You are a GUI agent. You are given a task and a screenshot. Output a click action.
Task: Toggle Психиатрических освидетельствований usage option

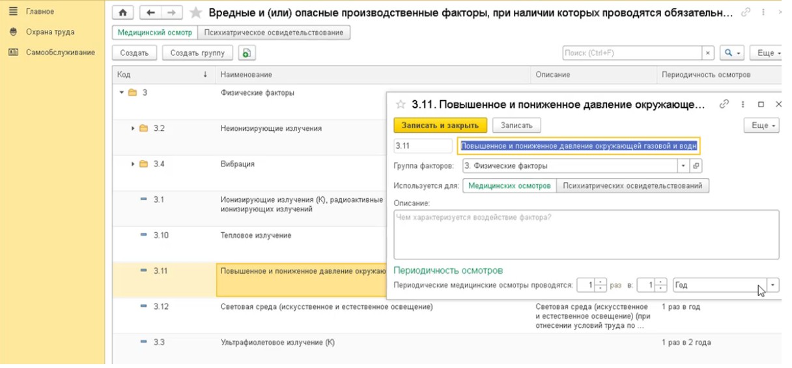633,186
